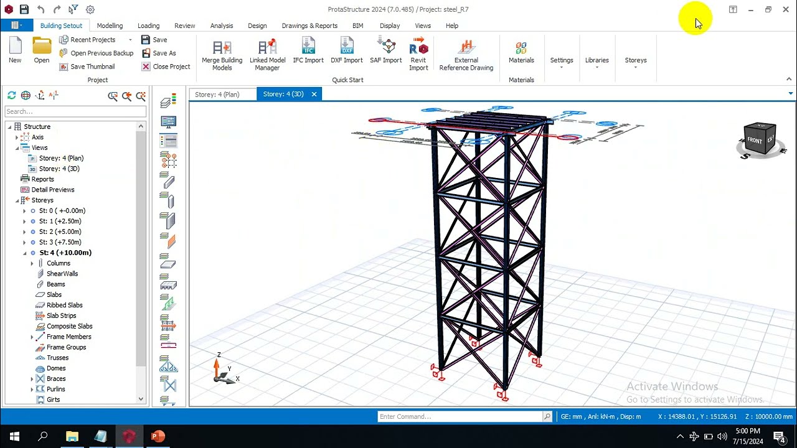Open the Libraries dropdown
The height and width of the screenshot is (448, 797).
click(597, 62)
